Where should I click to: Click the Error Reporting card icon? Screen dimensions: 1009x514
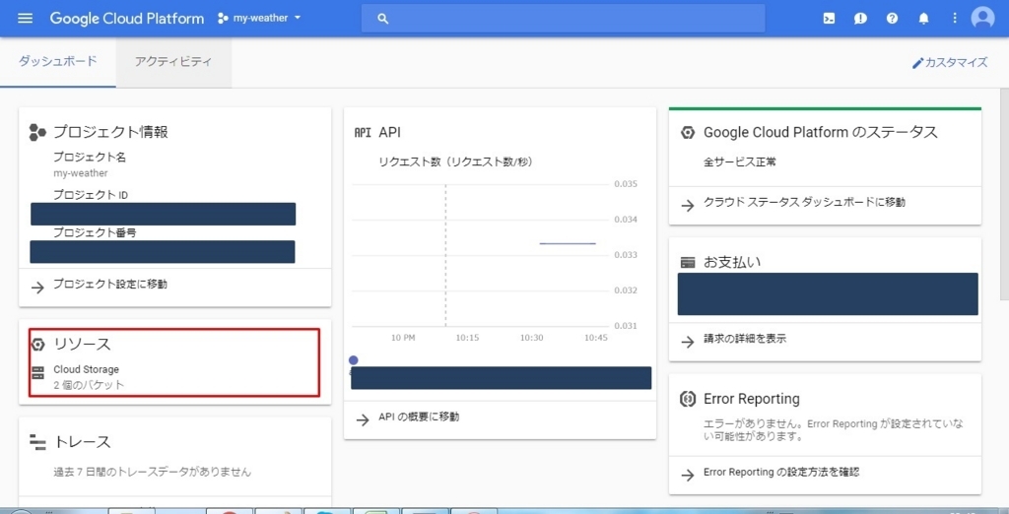[x=688, y=399]
